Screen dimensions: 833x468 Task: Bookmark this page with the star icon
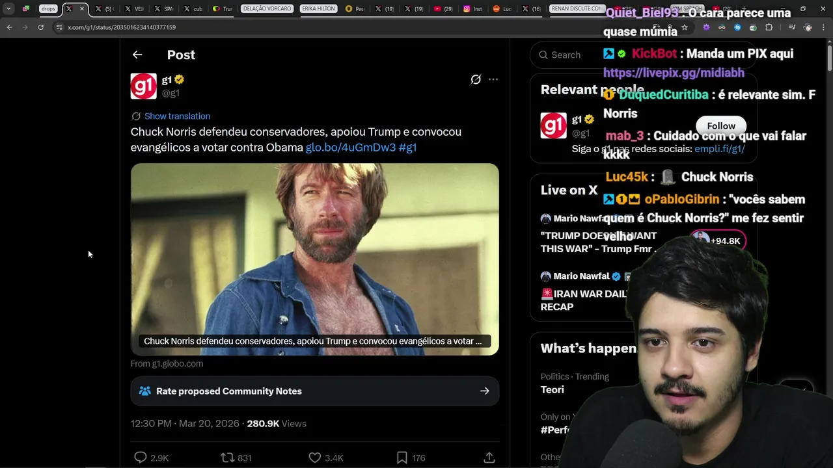click(x=685, y=27)
